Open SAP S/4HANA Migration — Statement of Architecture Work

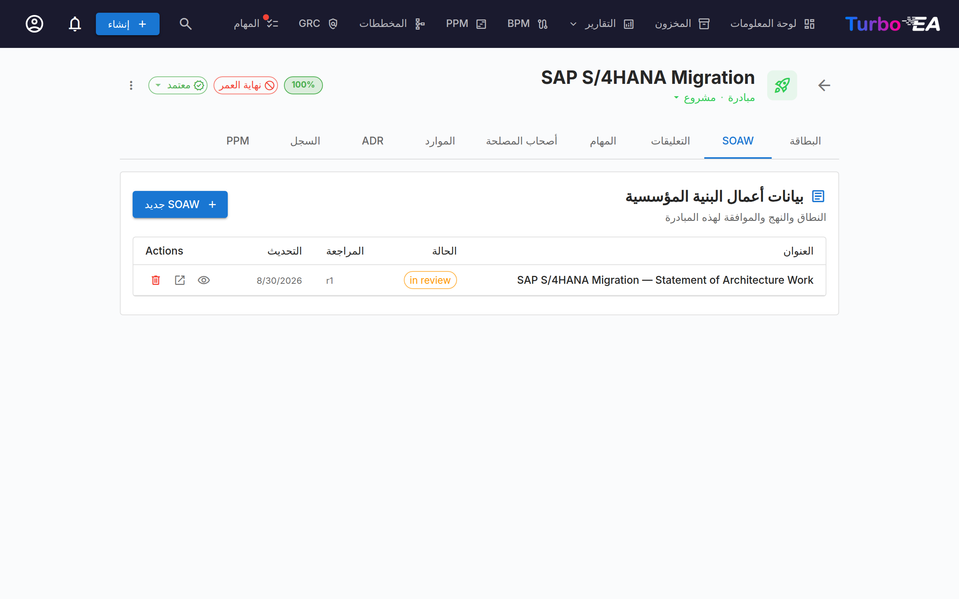665,280
